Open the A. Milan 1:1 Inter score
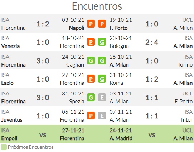Image resolution: width=194 pixels, height=152 pixels. tap(152, 116)
